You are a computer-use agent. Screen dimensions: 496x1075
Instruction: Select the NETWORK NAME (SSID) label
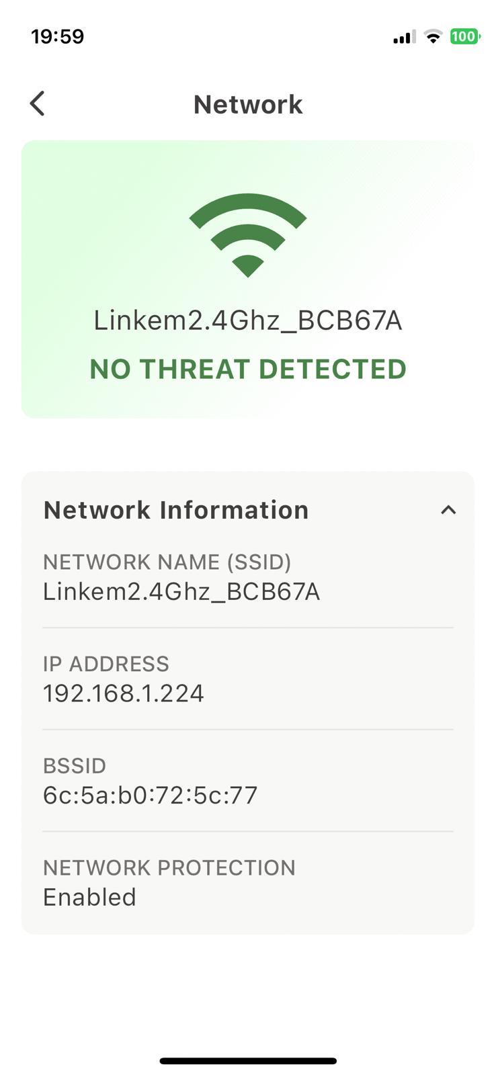pyautogui.click(x=167, y=562)
